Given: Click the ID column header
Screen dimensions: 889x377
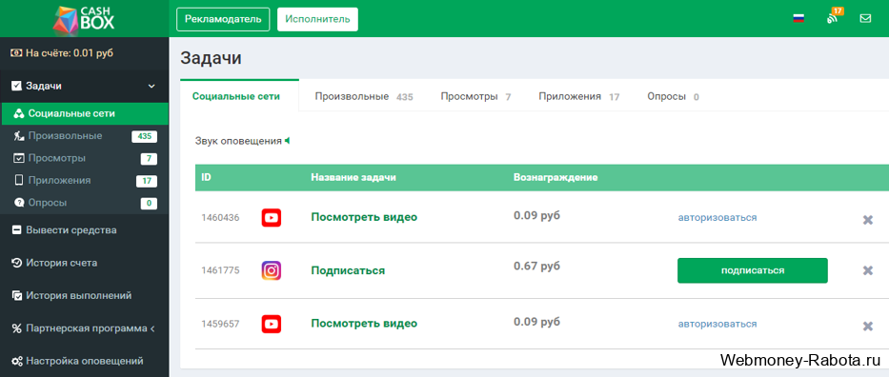Looking at the screenshot, I should point(207,177).
